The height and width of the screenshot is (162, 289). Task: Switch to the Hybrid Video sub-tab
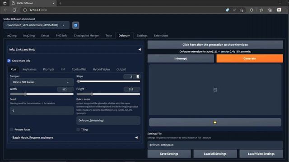coord(101,69)
